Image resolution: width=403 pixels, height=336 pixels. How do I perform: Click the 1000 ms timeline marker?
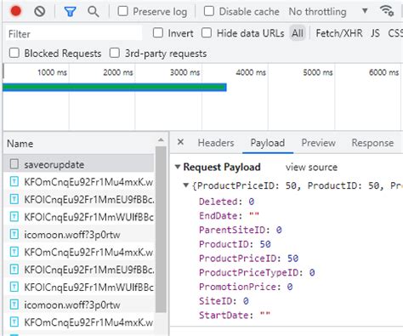pyautogui.click(x=52, y=72)
